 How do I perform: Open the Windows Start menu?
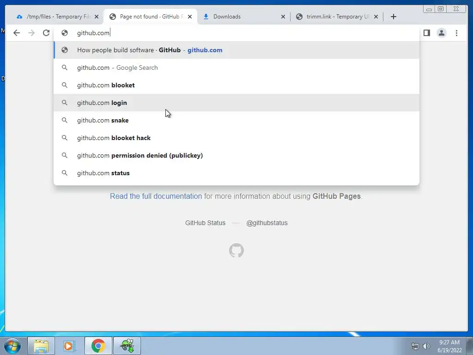coord(12,346)
